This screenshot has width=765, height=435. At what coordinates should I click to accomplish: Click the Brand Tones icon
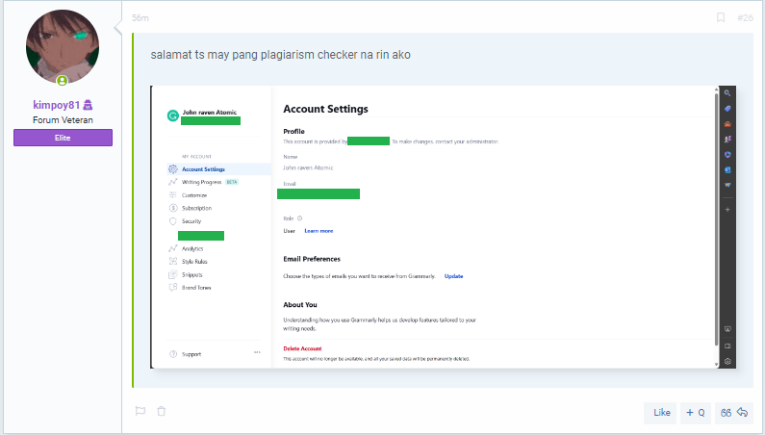172,288
